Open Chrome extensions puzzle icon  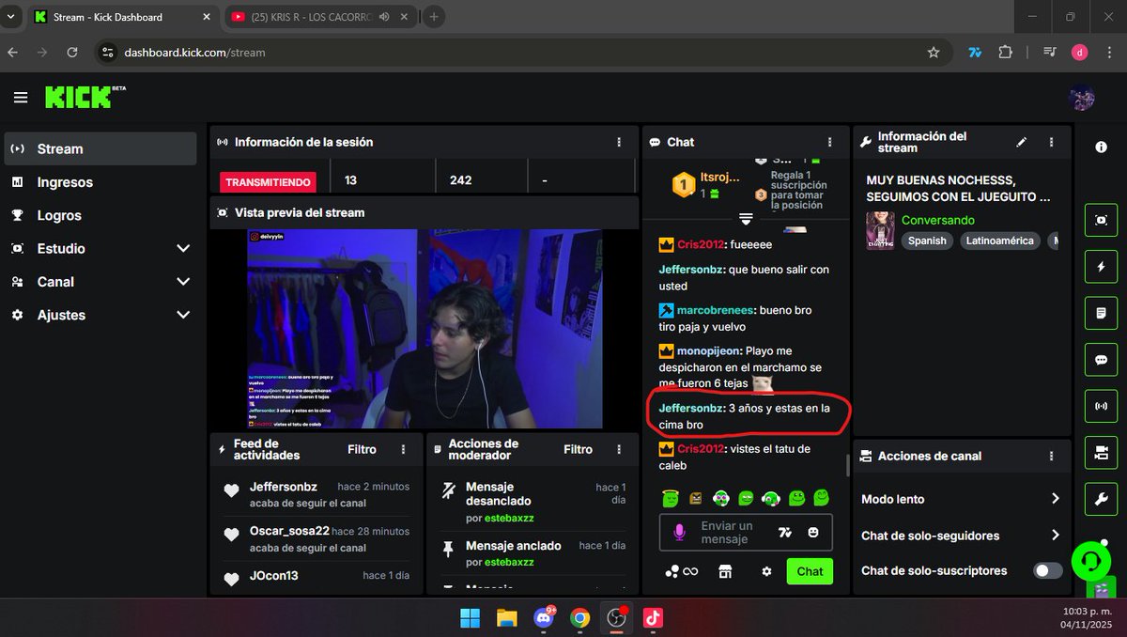click(x=1006, y=53)
